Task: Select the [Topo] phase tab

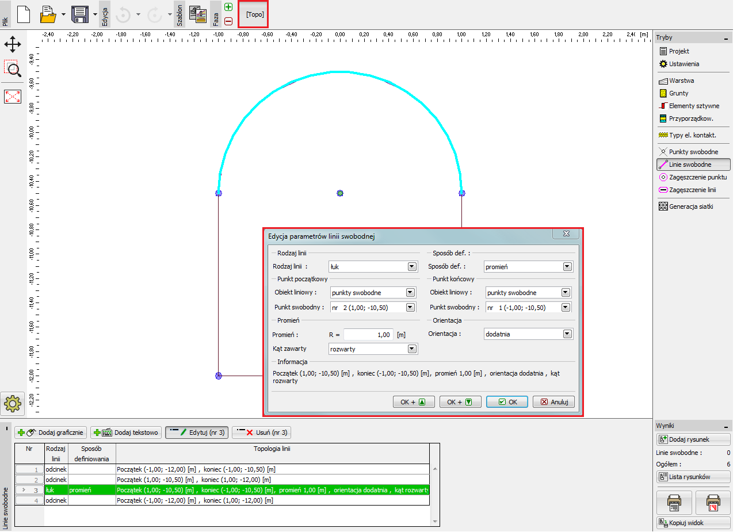Action: click(x=254, y=14)
